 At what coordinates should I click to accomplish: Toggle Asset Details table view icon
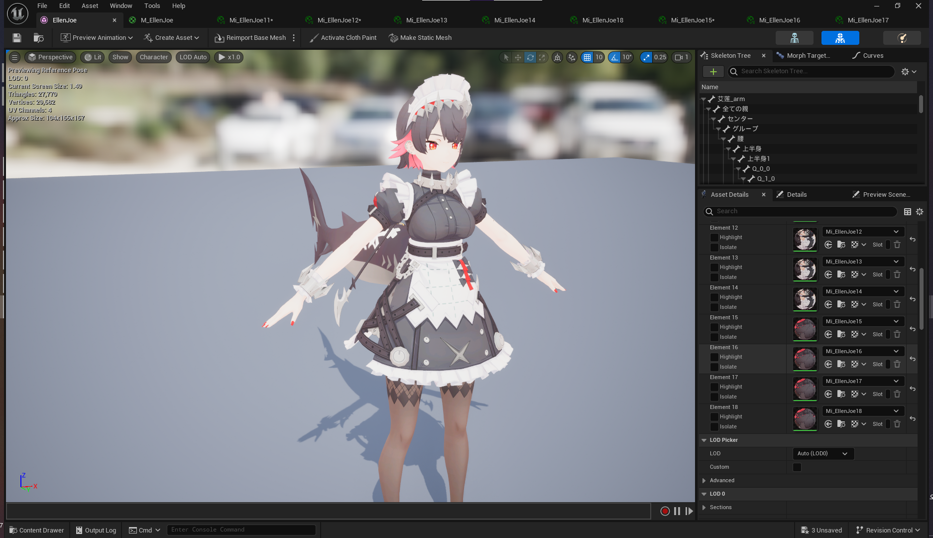point(908,212)
